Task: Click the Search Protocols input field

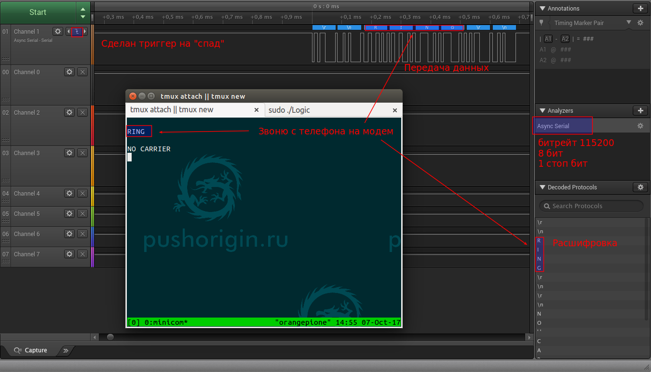Action: tap(591, 206)
